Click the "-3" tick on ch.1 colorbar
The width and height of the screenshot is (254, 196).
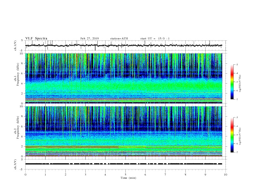[237, 64]
